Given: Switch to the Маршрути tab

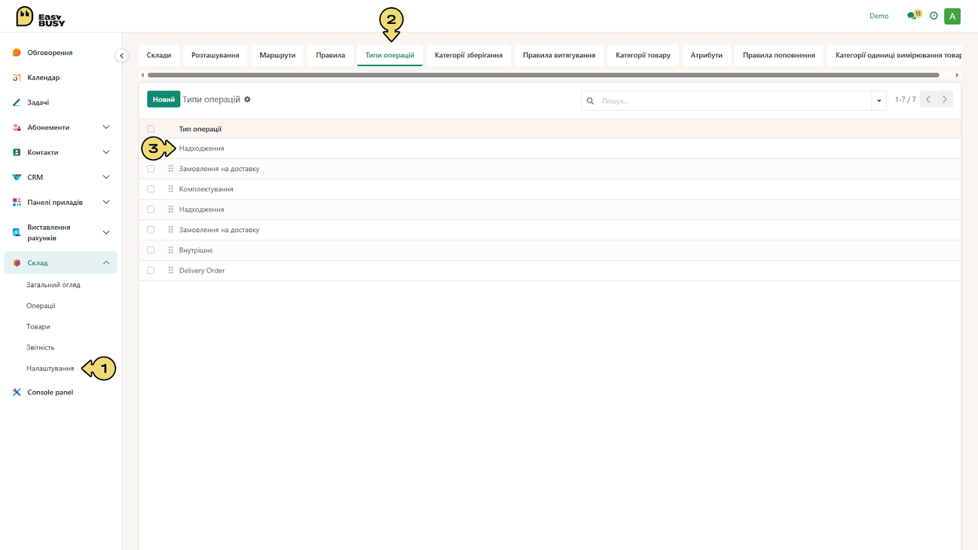Looking at the screenshot, I should pos(278,55).
